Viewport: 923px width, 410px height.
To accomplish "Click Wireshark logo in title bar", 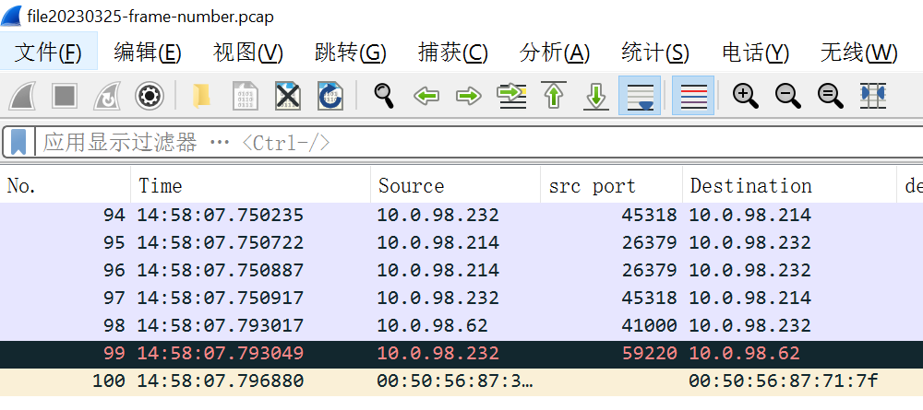I will (x=11, y=16).
